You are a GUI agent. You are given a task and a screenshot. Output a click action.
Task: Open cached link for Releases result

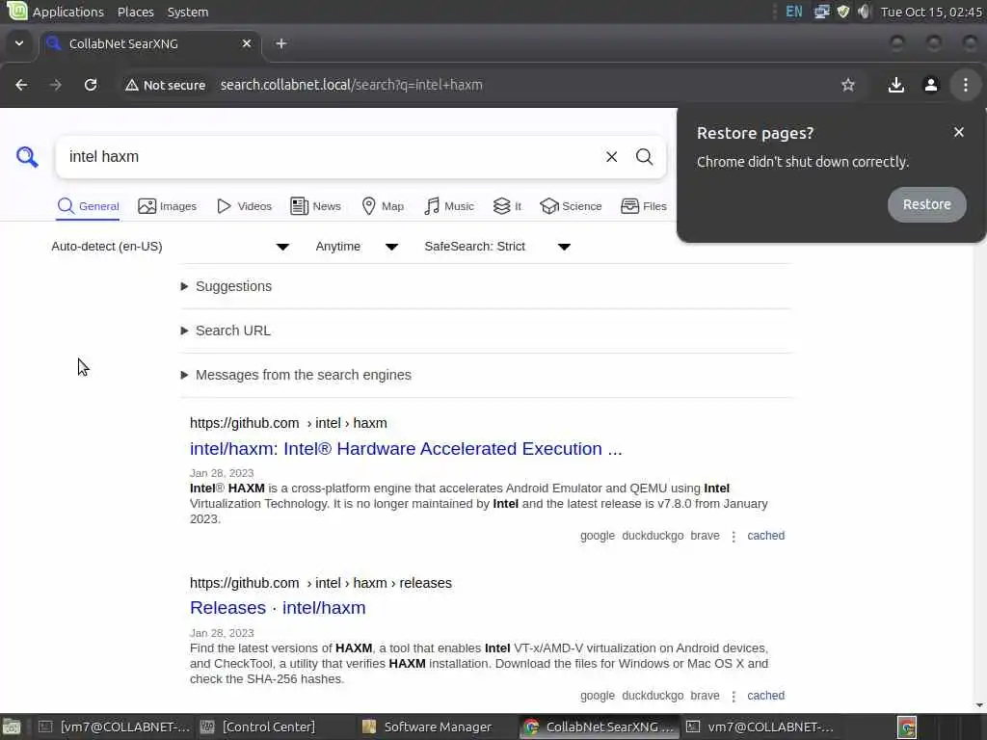pyautogui.click(x=765, y=696)
